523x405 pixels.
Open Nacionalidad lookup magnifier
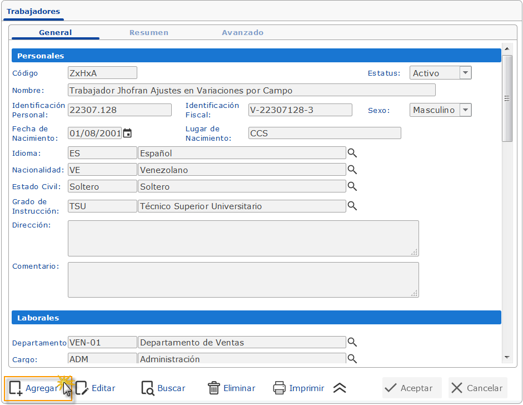[x=352, y=170]
